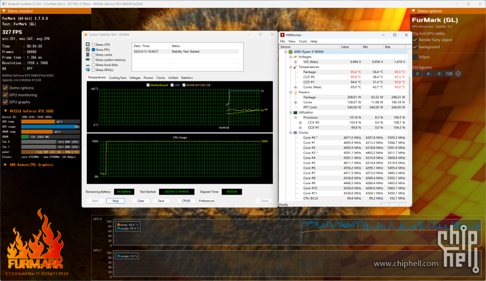486x281 pixels.
Task: Click the HWMonitor lightning icon in the title bar
Action: (x=282, y=35)
